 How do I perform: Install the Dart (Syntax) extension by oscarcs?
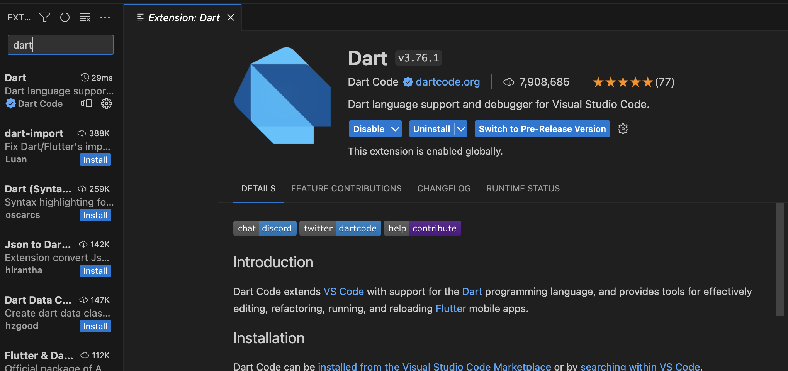point(95,215)
